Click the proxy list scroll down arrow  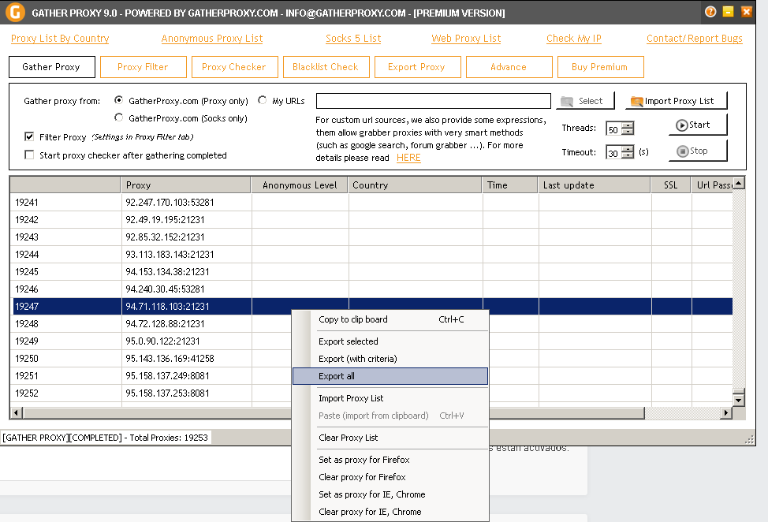(739, 400)
